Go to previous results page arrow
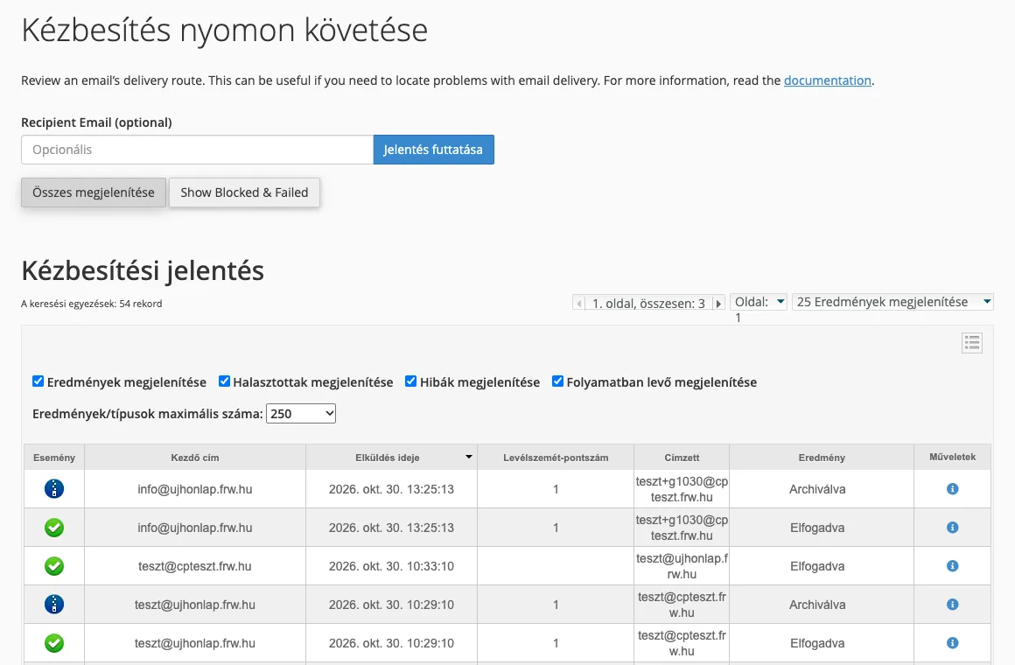The image size is (1015, 665). coord(579,303)
